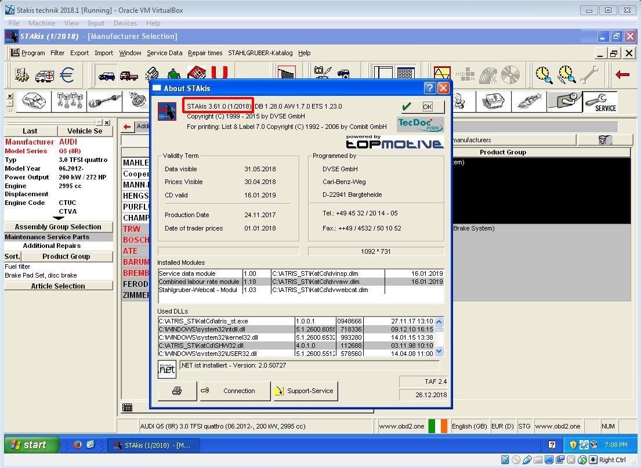Select the pistons engine parts icon
This screenshot has height=468, width=641.
(68, 102)
